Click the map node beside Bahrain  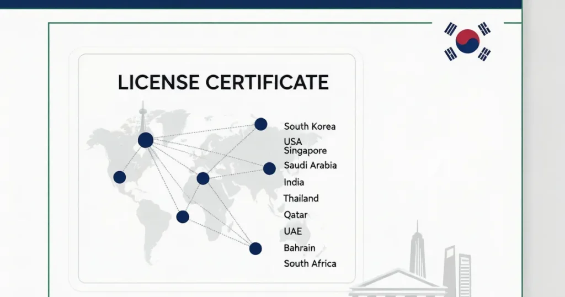pos(255,249)
